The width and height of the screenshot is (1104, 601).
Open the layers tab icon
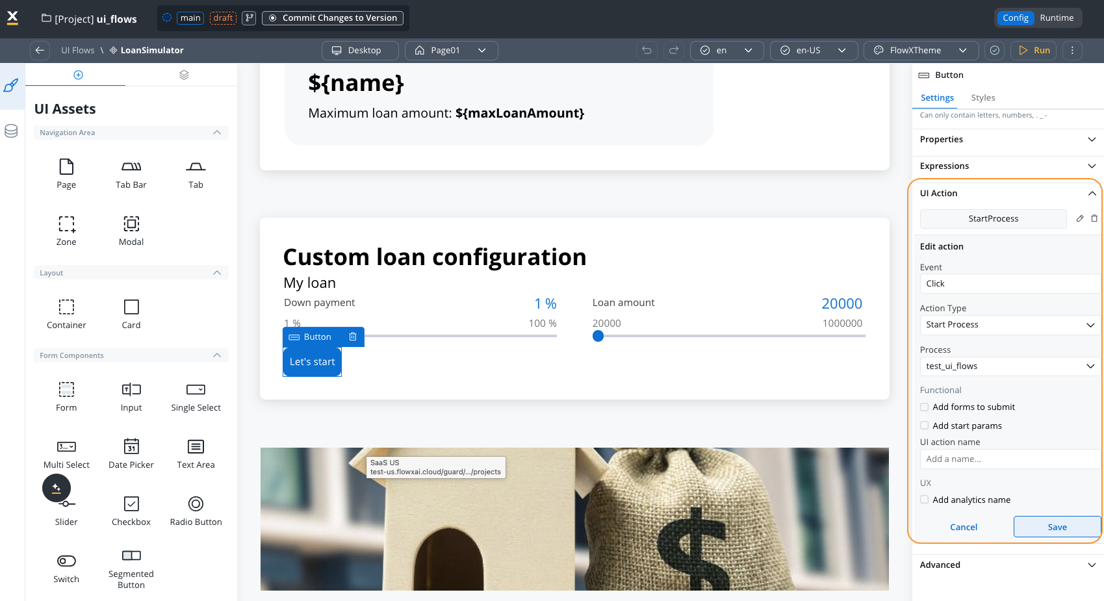pyautogui.click(x=184, y=75)
